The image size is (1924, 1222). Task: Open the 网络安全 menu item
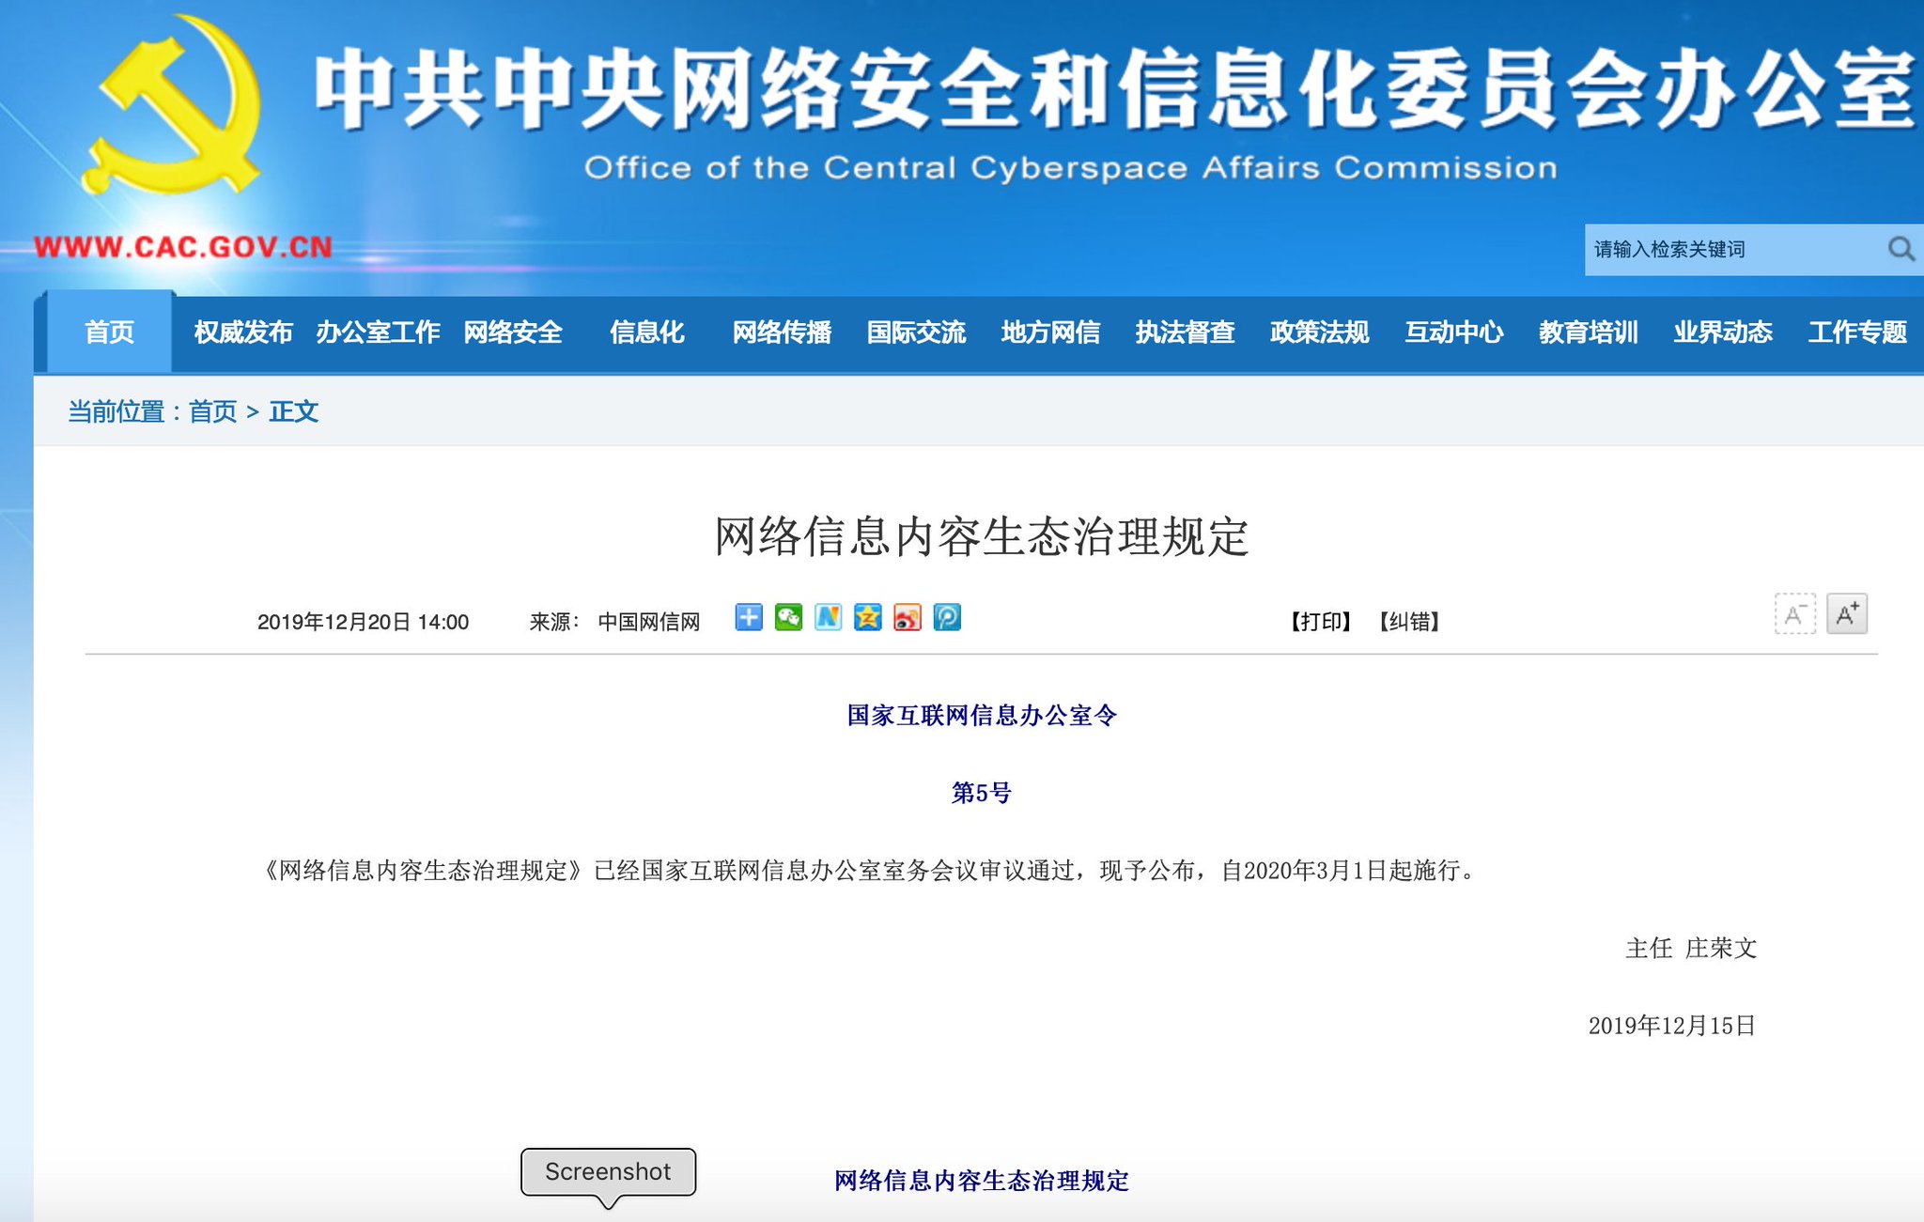[x=513, y=333]
